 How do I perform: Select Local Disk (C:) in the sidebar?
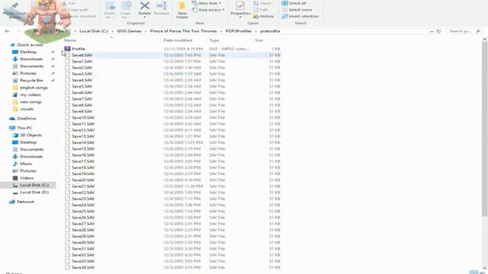(x=34, y=185)
